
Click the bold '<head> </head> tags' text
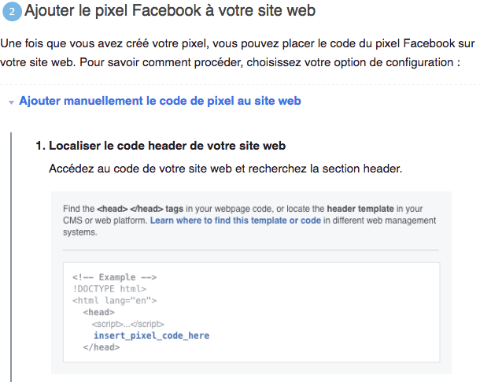[x=140, y=208]
